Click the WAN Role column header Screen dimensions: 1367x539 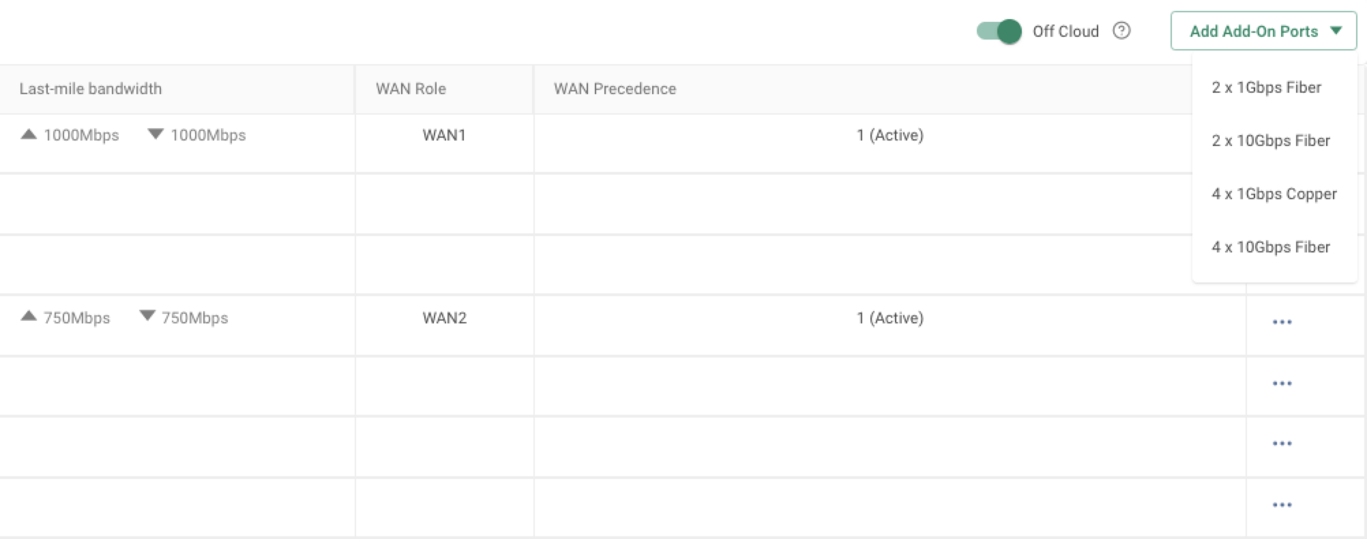pyautogui.click(x=411, y=89)
